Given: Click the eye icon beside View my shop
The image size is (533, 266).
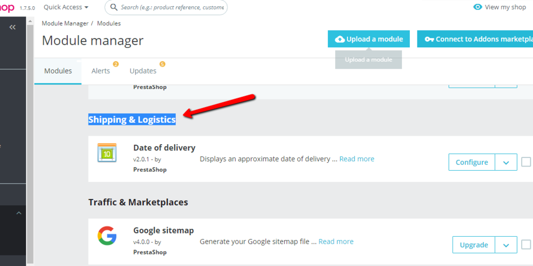Looking at the screenshot, I should (x=478, y=7).
